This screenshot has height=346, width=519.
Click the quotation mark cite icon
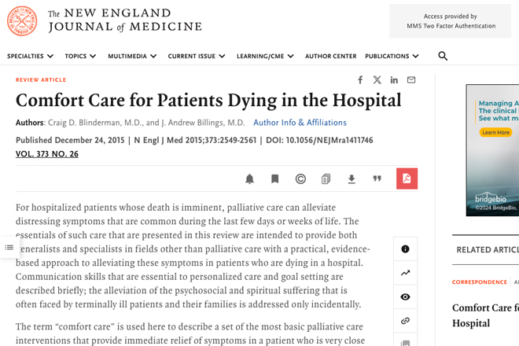(x=377, y=179)
